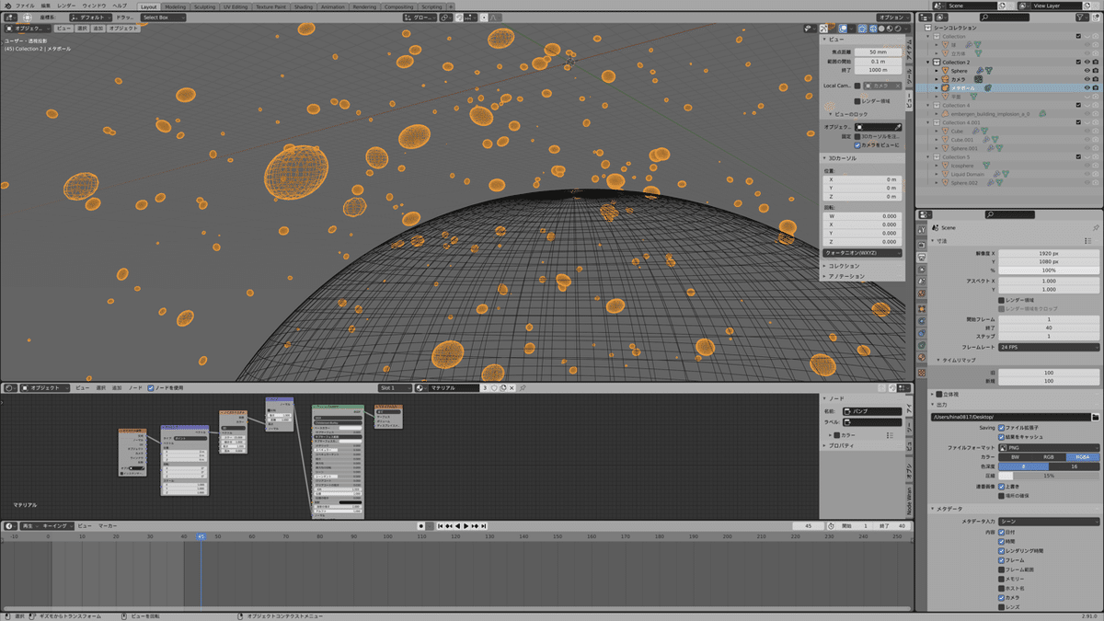Uncheck the ファイル拡張子 checkbox
Image resolution: width=1104 pixels, height=621 pixels.
(x=1001, y=428)
